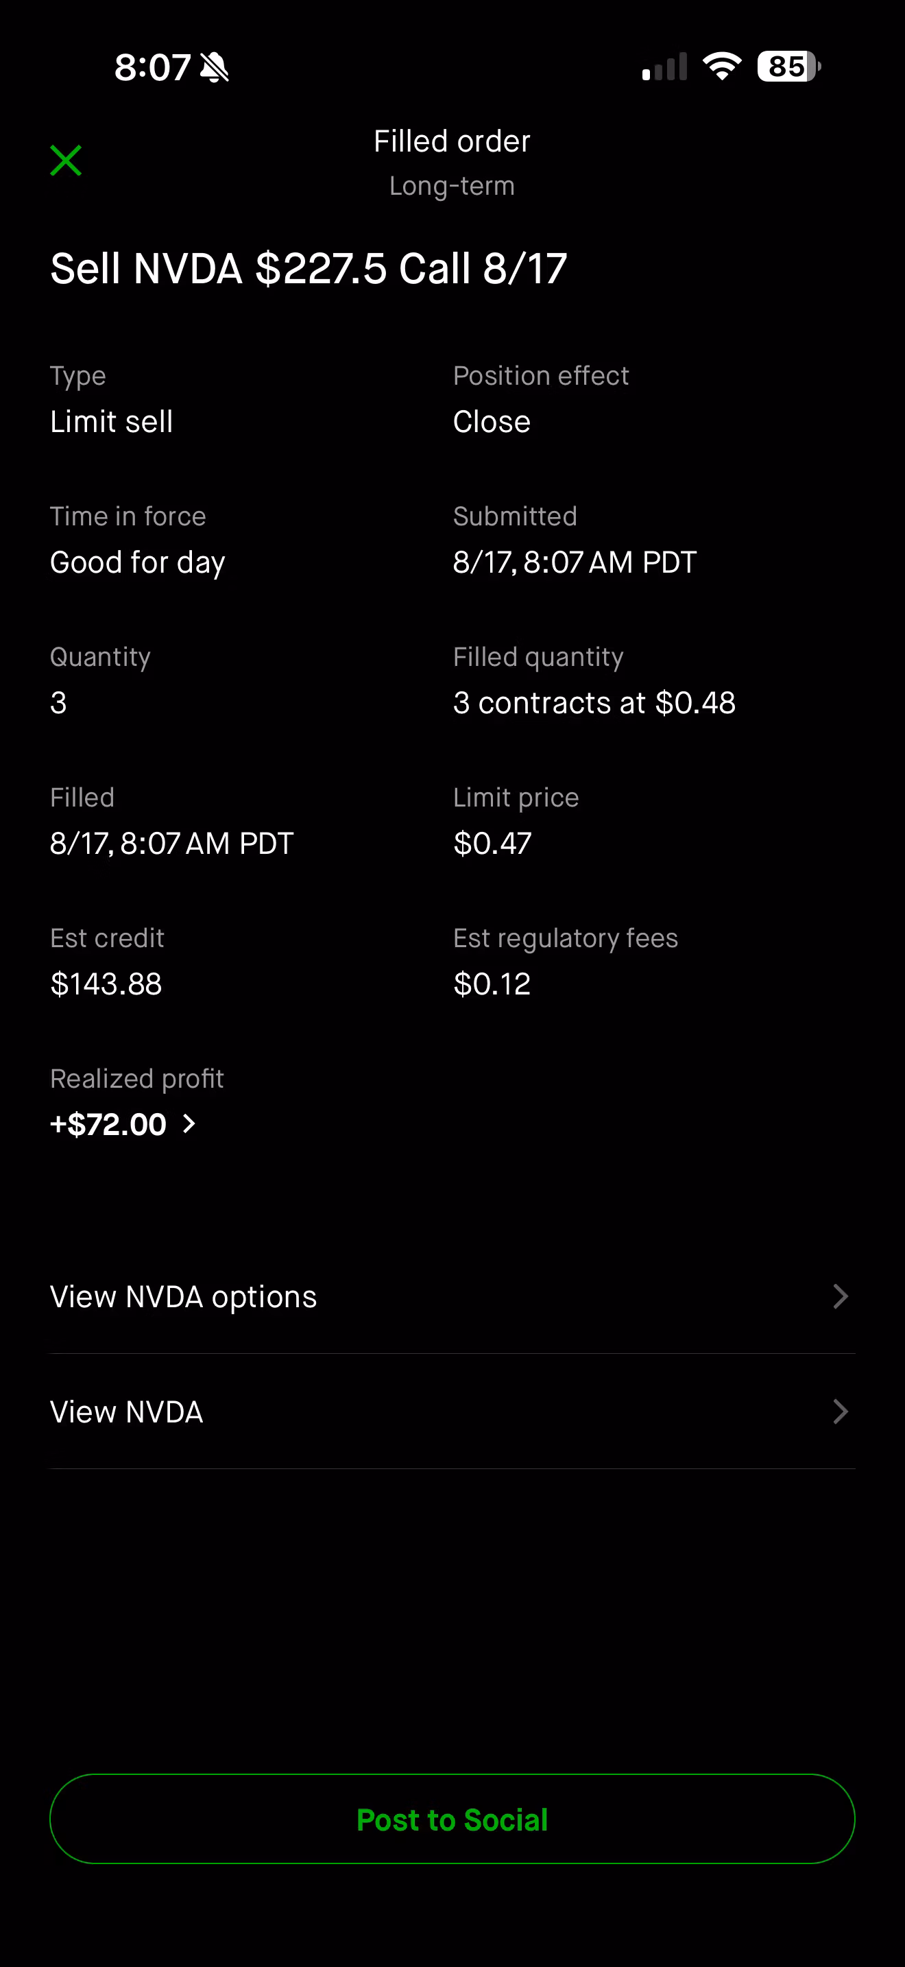Close the filled order screen with green X

[66, 160]
